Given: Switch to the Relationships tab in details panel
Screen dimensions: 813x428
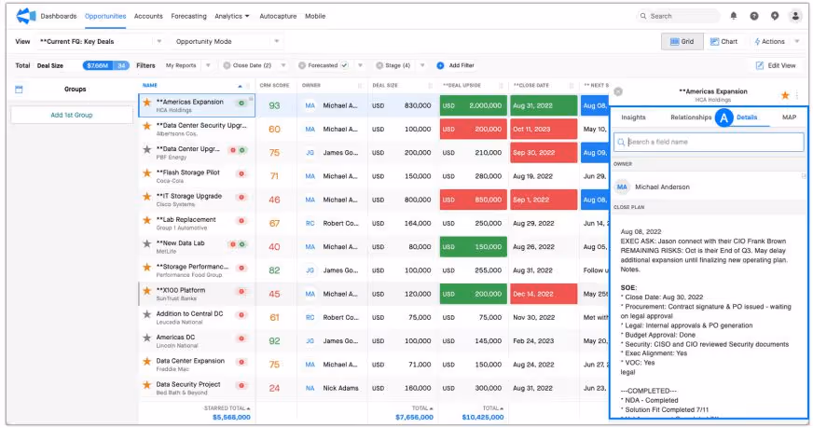Looking at the screenshot, I should [691, 117].
